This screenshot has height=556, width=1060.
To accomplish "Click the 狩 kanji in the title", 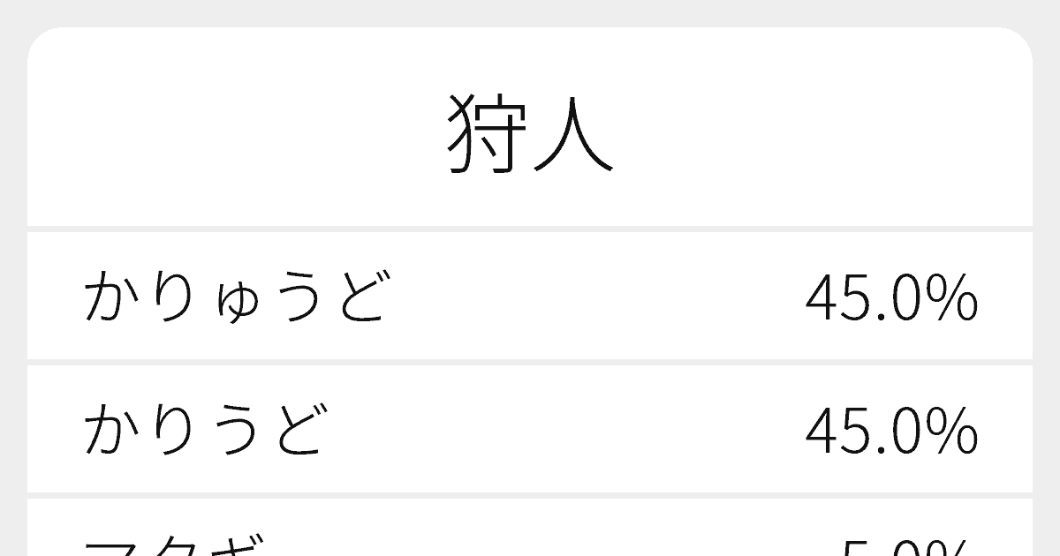I will coord(481,135).
